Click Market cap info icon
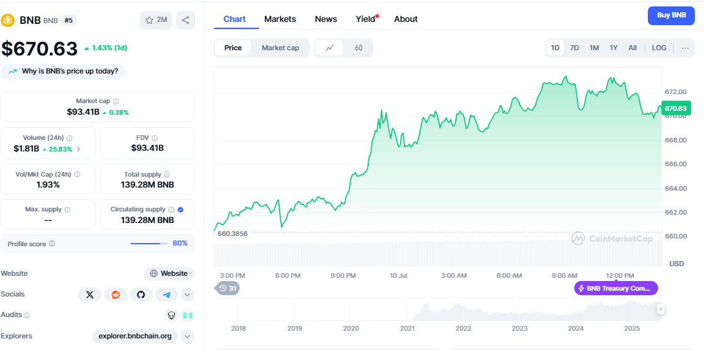 (116, 102)
